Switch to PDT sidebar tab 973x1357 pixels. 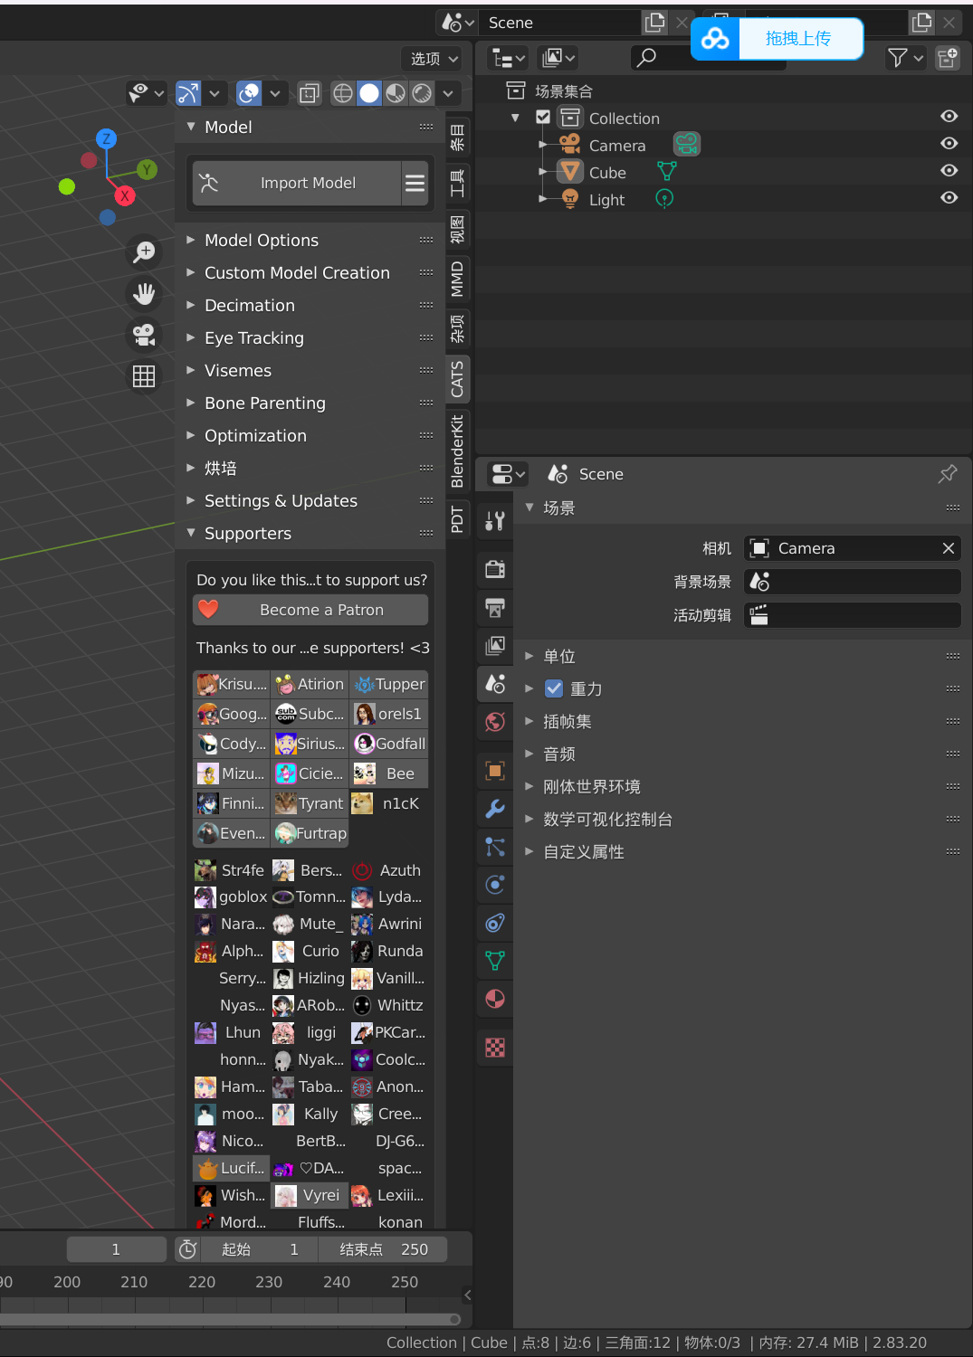point(457,519)
